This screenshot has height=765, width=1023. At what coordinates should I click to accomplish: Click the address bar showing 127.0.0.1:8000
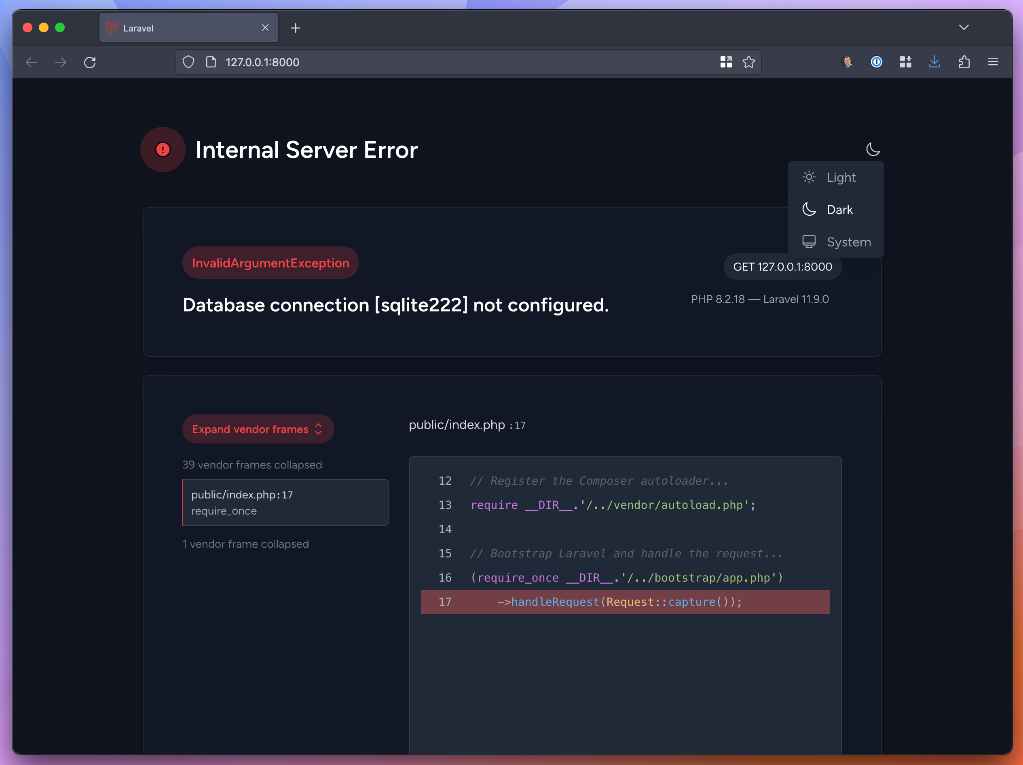click(x=416, y=62)
